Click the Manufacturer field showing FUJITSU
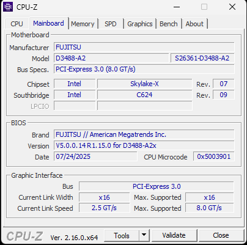Image resolution: width=247 pixels, height=245 pixels. click(x=144, y=47)
